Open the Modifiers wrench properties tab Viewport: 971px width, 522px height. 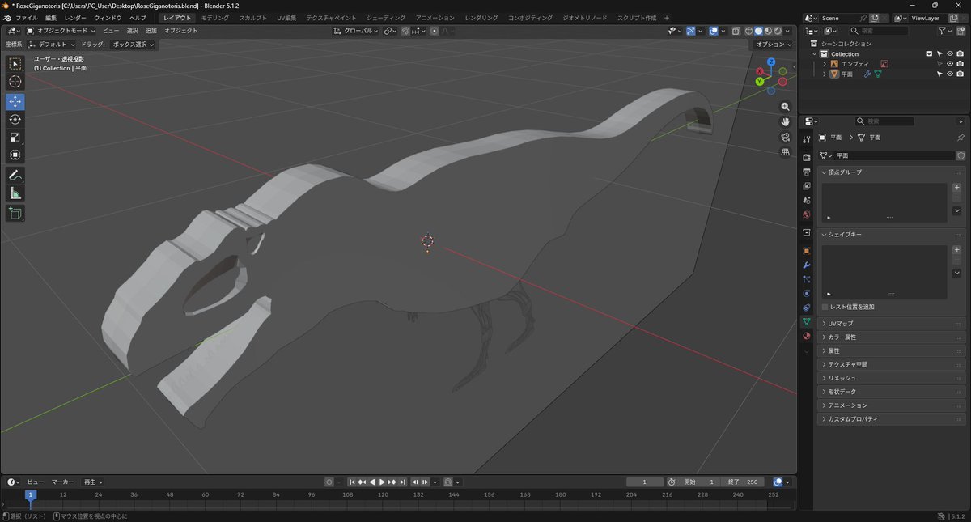806,265
